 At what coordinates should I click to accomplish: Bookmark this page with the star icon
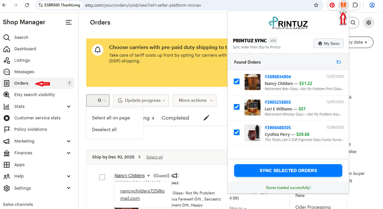pyautogui.click(x=316, y=5)
